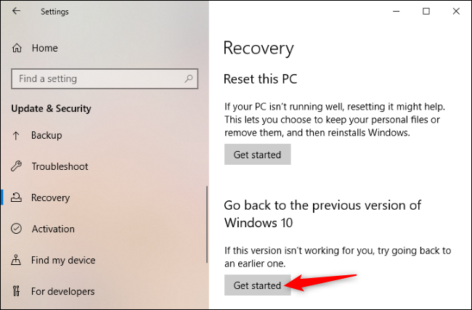Open the Troubleshoot section

pyautogui.click(x=60, y=167)
